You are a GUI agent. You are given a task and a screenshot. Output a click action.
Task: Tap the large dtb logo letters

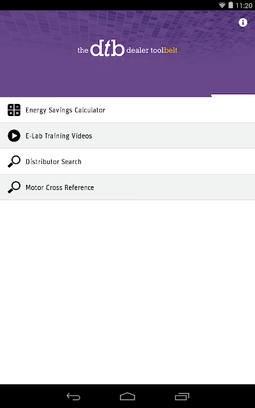[x=107, y=48]
